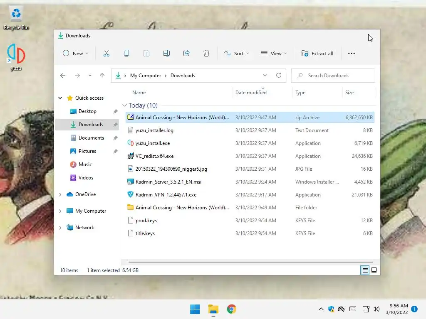Select the yuzu_installer.log file

tap(250, 130)
